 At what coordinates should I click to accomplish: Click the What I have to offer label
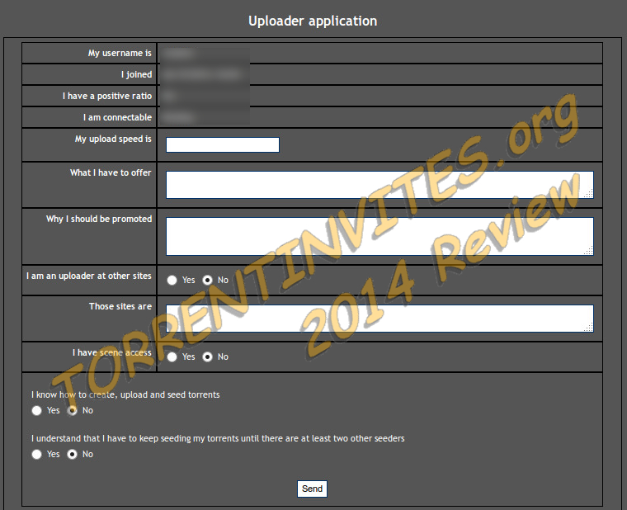click(111, 172)
